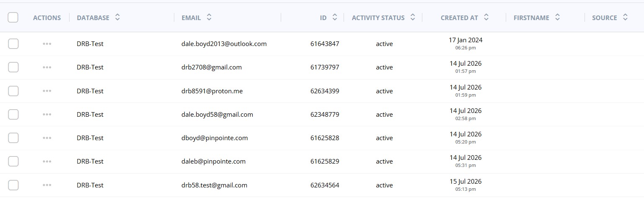Click the CREATED AT header label
Screen dimensions: 644x205
coord(459,18)
